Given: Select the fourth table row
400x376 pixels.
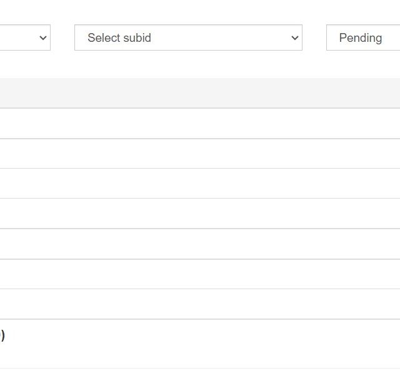Looking at the screenshot, I should coord(200,214).
